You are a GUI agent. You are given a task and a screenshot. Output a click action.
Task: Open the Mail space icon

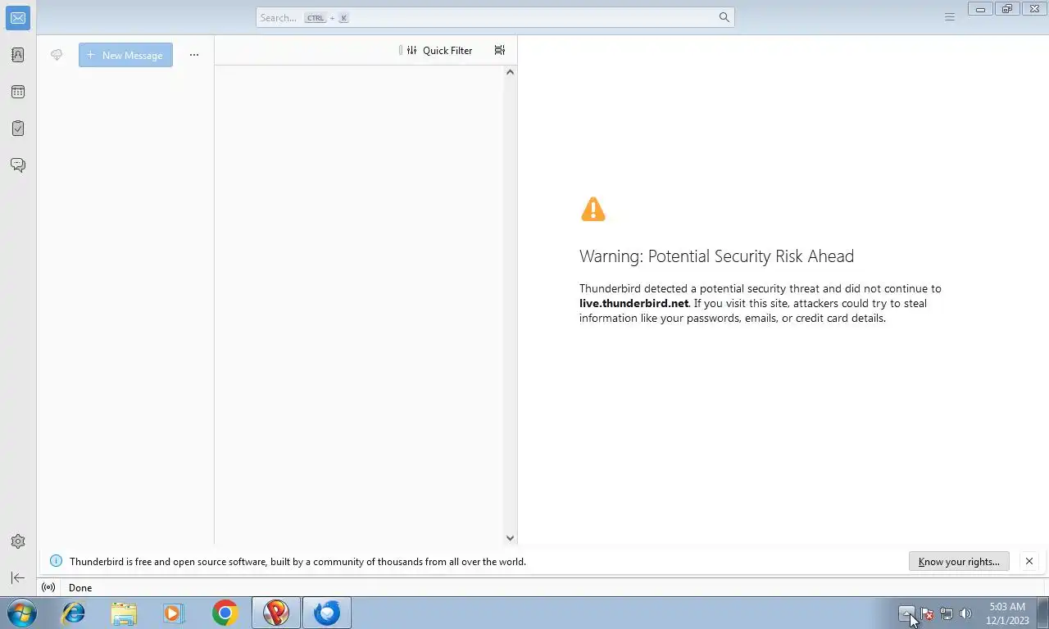(18, 17)
